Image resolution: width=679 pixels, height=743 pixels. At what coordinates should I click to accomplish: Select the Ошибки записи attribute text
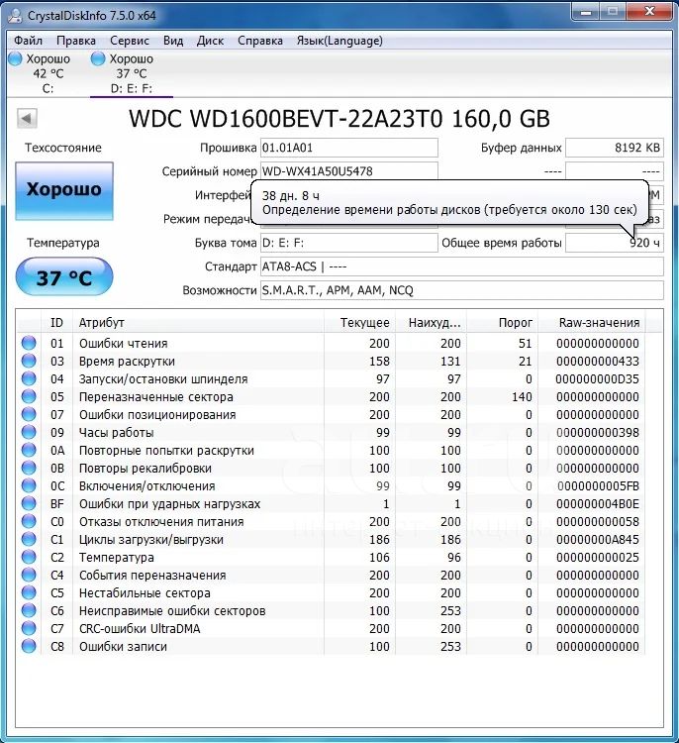point(123,647)
